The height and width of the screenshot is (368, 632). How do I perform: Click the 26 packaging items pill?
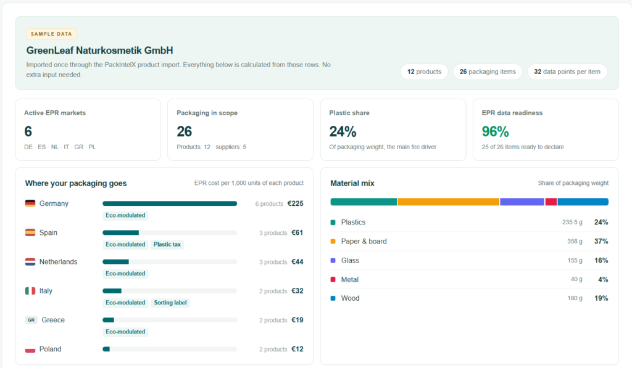tap(488, 72)
